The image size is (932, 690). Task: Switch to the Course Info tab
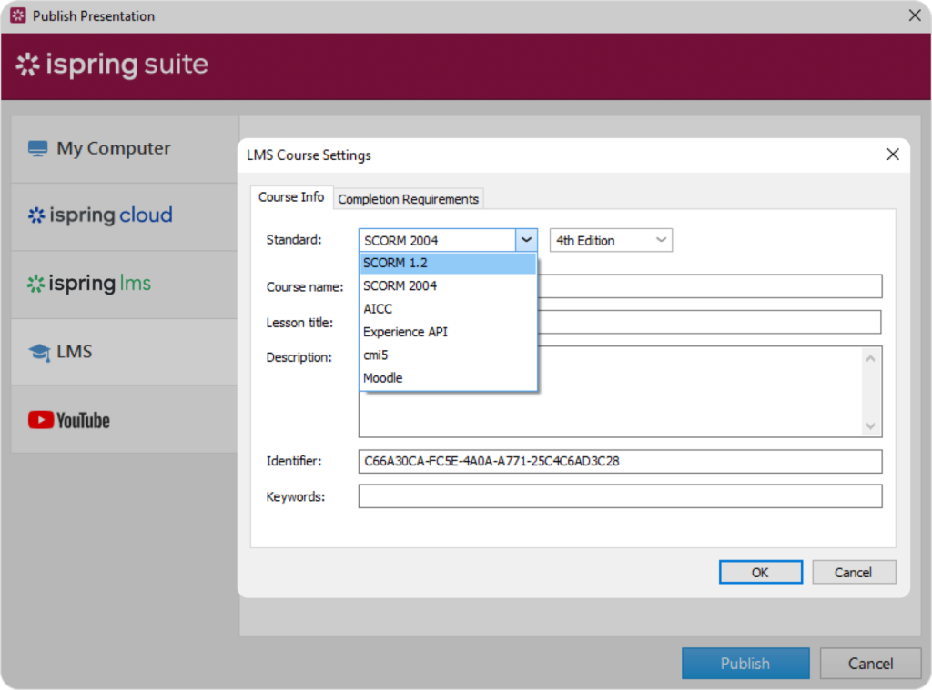tap(291, 197)
